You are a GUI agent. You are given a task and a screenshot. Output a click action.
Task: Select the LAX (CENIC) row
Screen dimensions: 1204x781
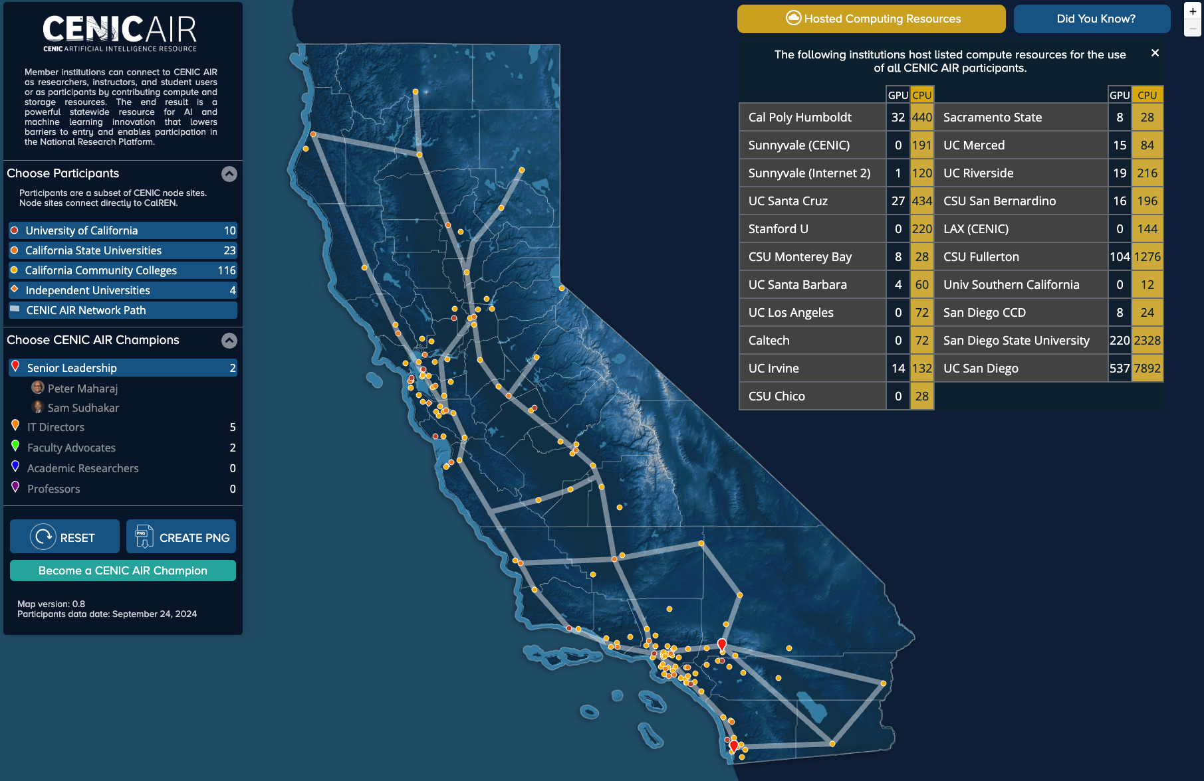pyautogui.click(x=1049, y=228)
